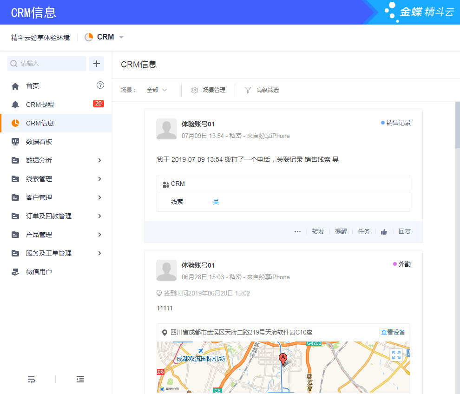Viewport: 460px width, 394px height.
Task: Click the three-dots more icon on first post
Action: pyautogui.click(x=297, y=232)
